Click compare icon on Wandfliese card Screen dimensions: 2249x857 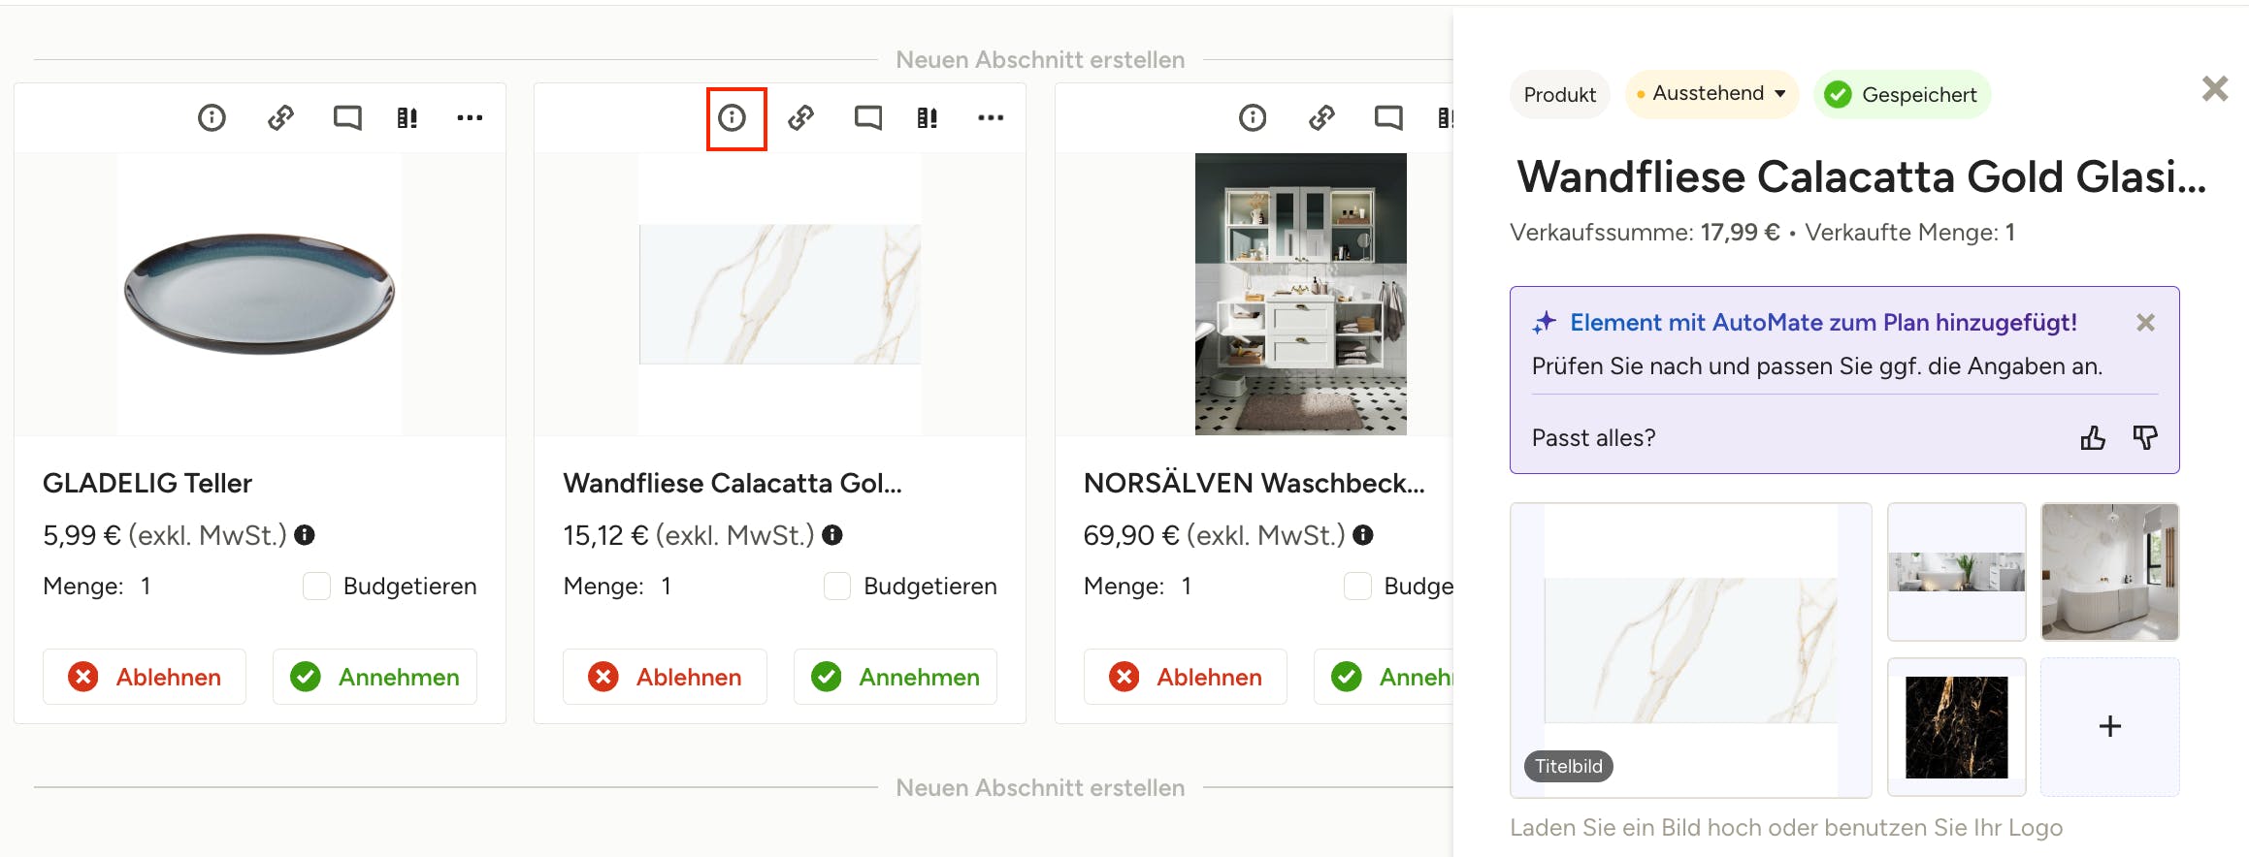(928, 118)
